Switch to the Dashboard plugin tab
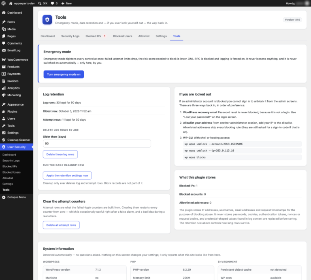 [x=48, y=36]
